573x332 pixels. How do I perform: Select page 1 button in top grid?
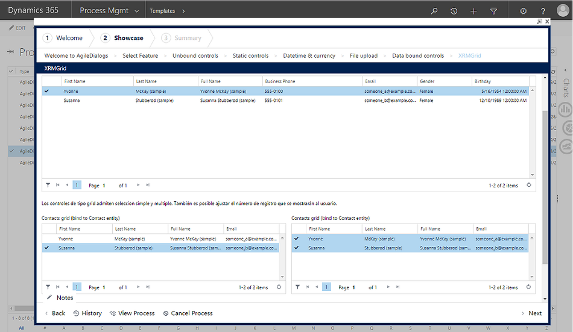pyautogui.click(x=77, y=185)
